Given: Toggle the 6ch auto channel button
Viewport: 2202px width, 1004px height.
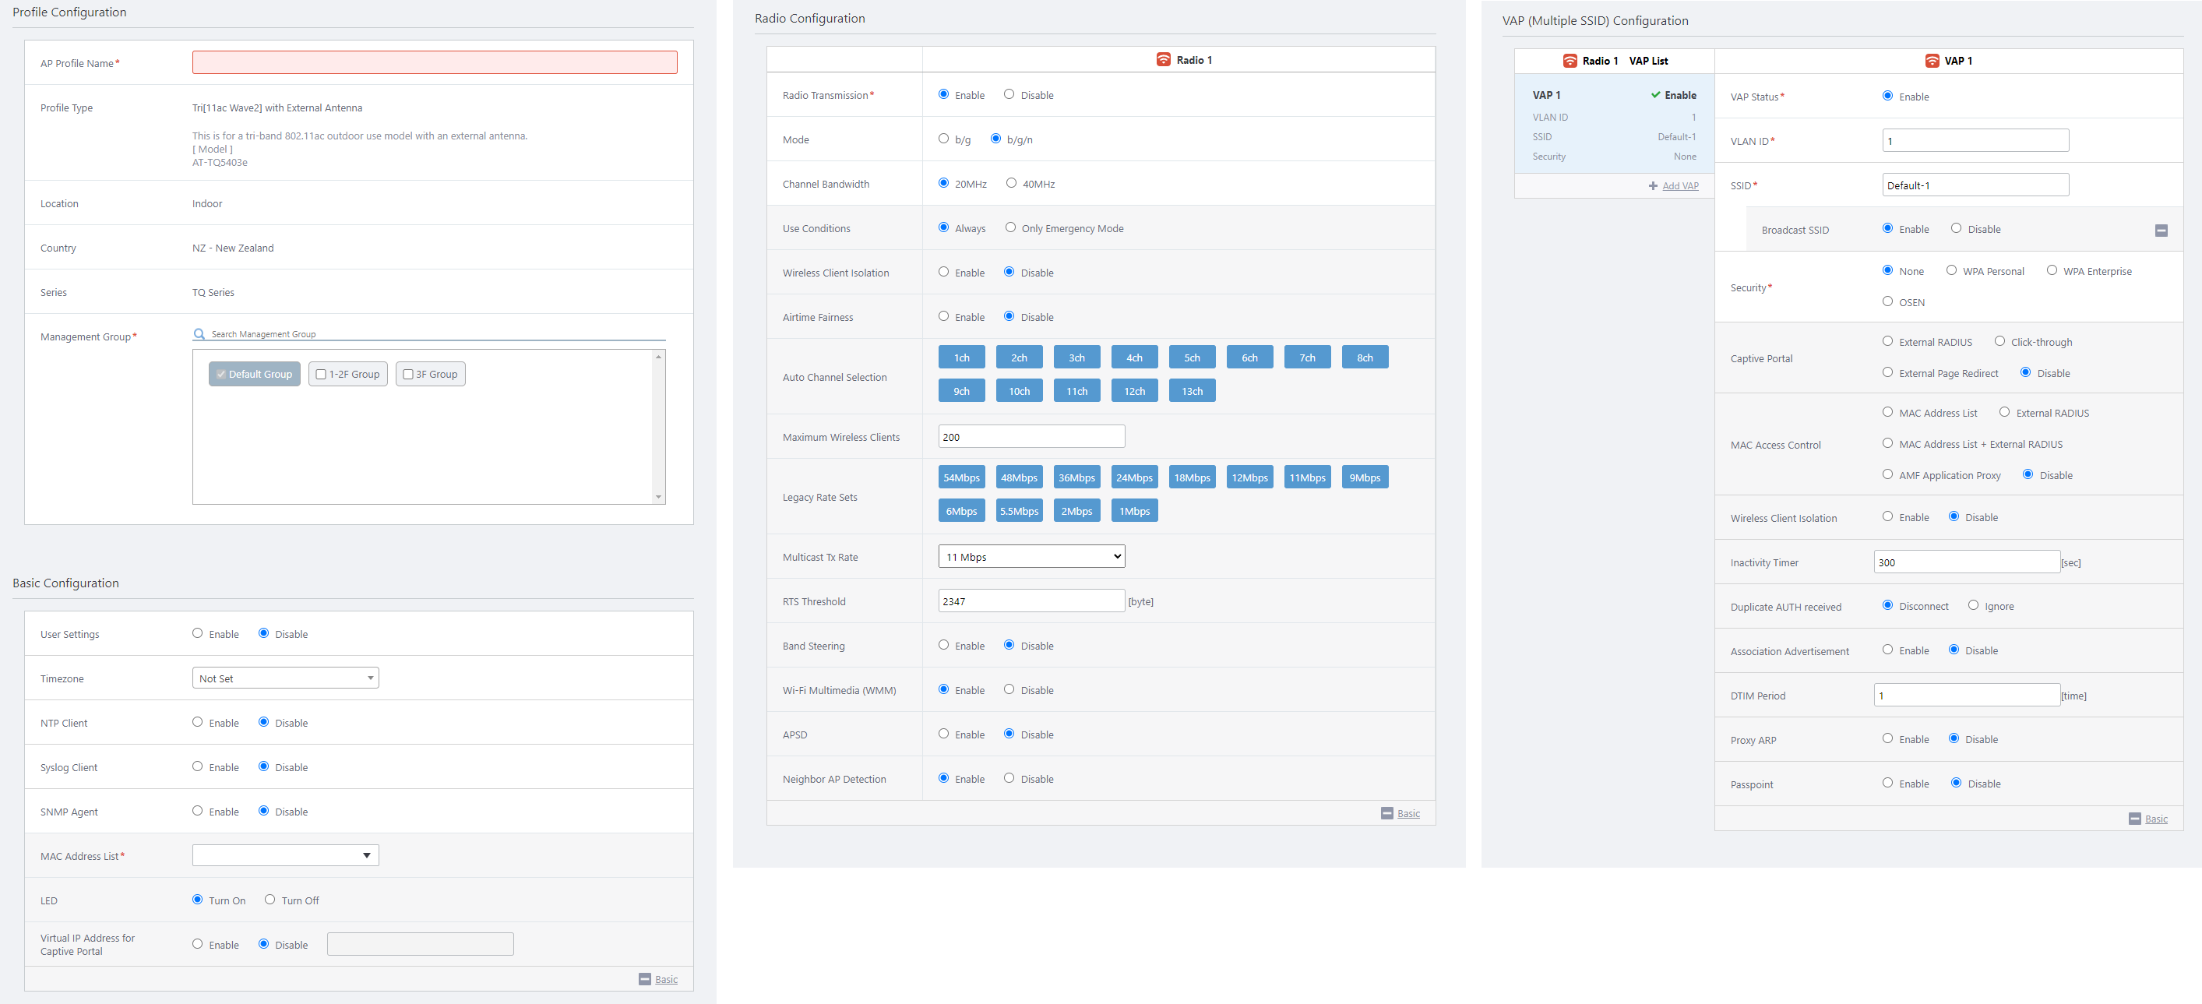Looking at the screenshot, I should (x=1249, y=358).
